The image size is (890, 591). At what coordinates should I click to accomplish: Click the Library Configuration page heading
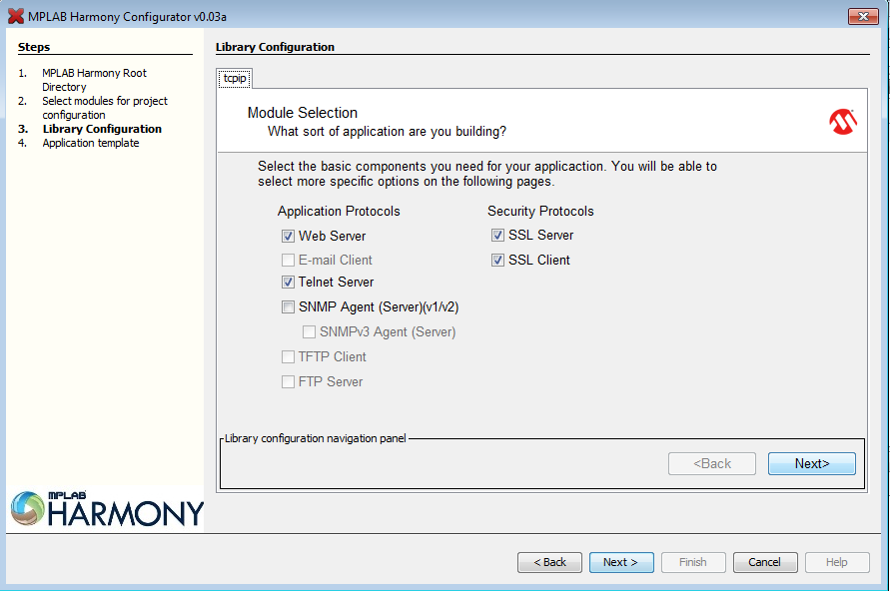[x=276, y=47]
